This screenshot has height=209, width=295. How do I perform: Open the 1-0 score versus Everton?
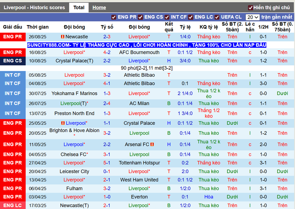[x=107, y=197]
